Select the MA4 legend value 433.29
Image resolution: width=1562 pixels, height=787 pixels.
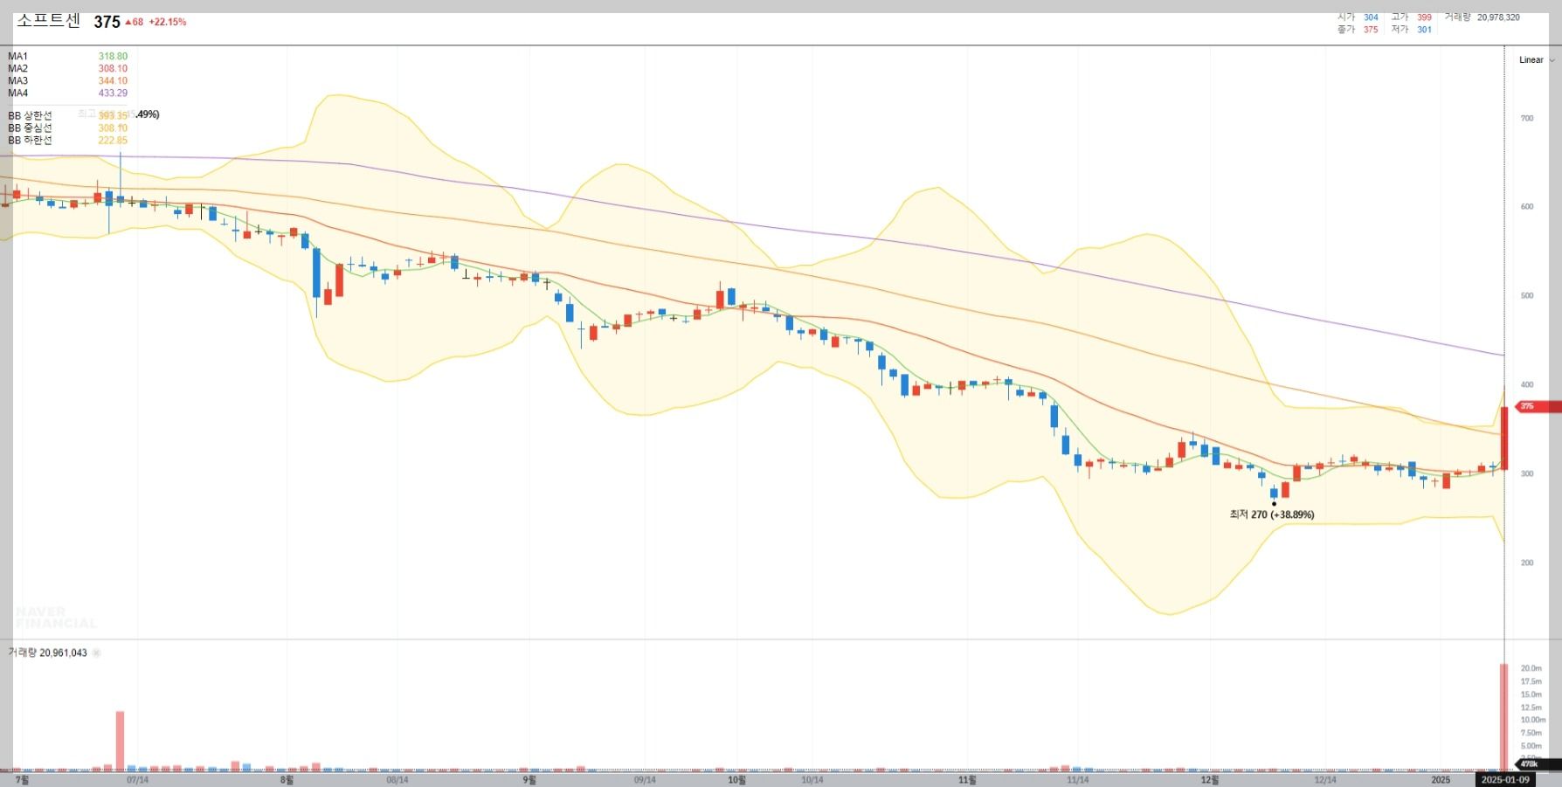pyautogui.click(x=113, y=93)
